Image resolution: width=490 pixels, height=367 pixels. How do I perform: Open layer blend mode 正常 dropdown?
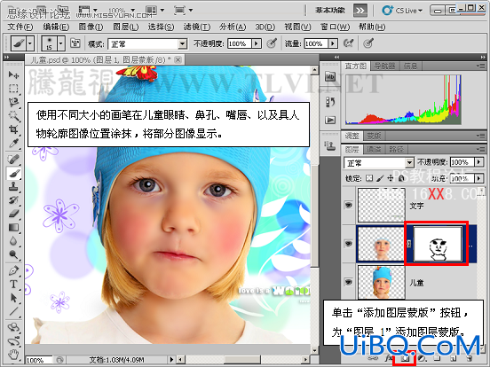409,163
